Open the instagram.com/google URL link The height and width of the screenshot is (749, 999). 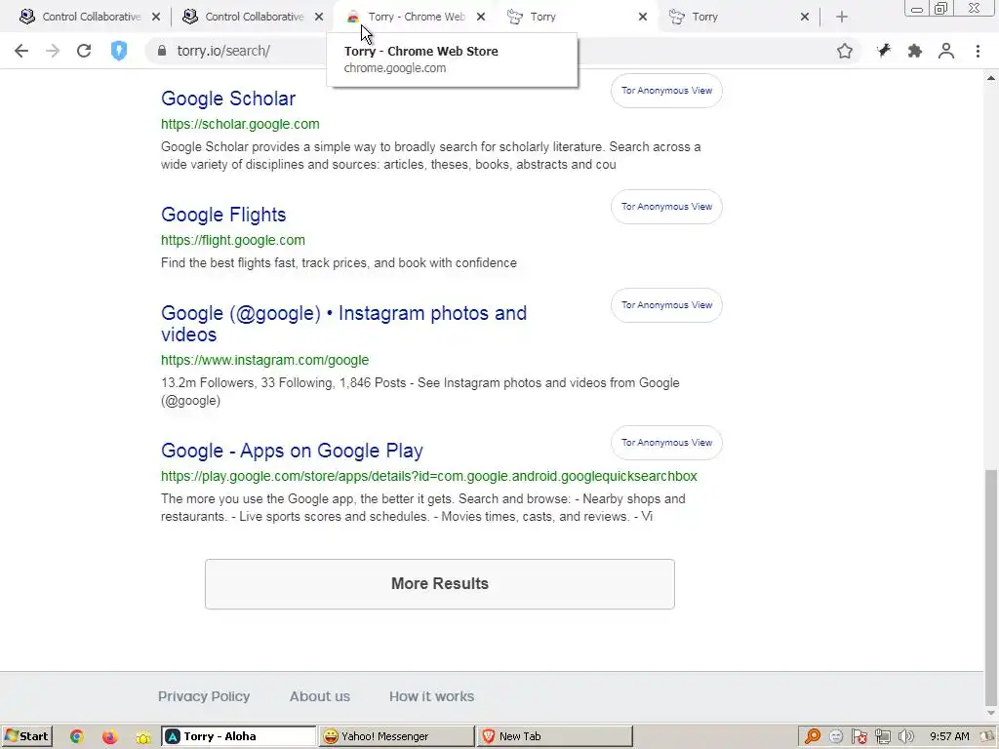[264, 360]
